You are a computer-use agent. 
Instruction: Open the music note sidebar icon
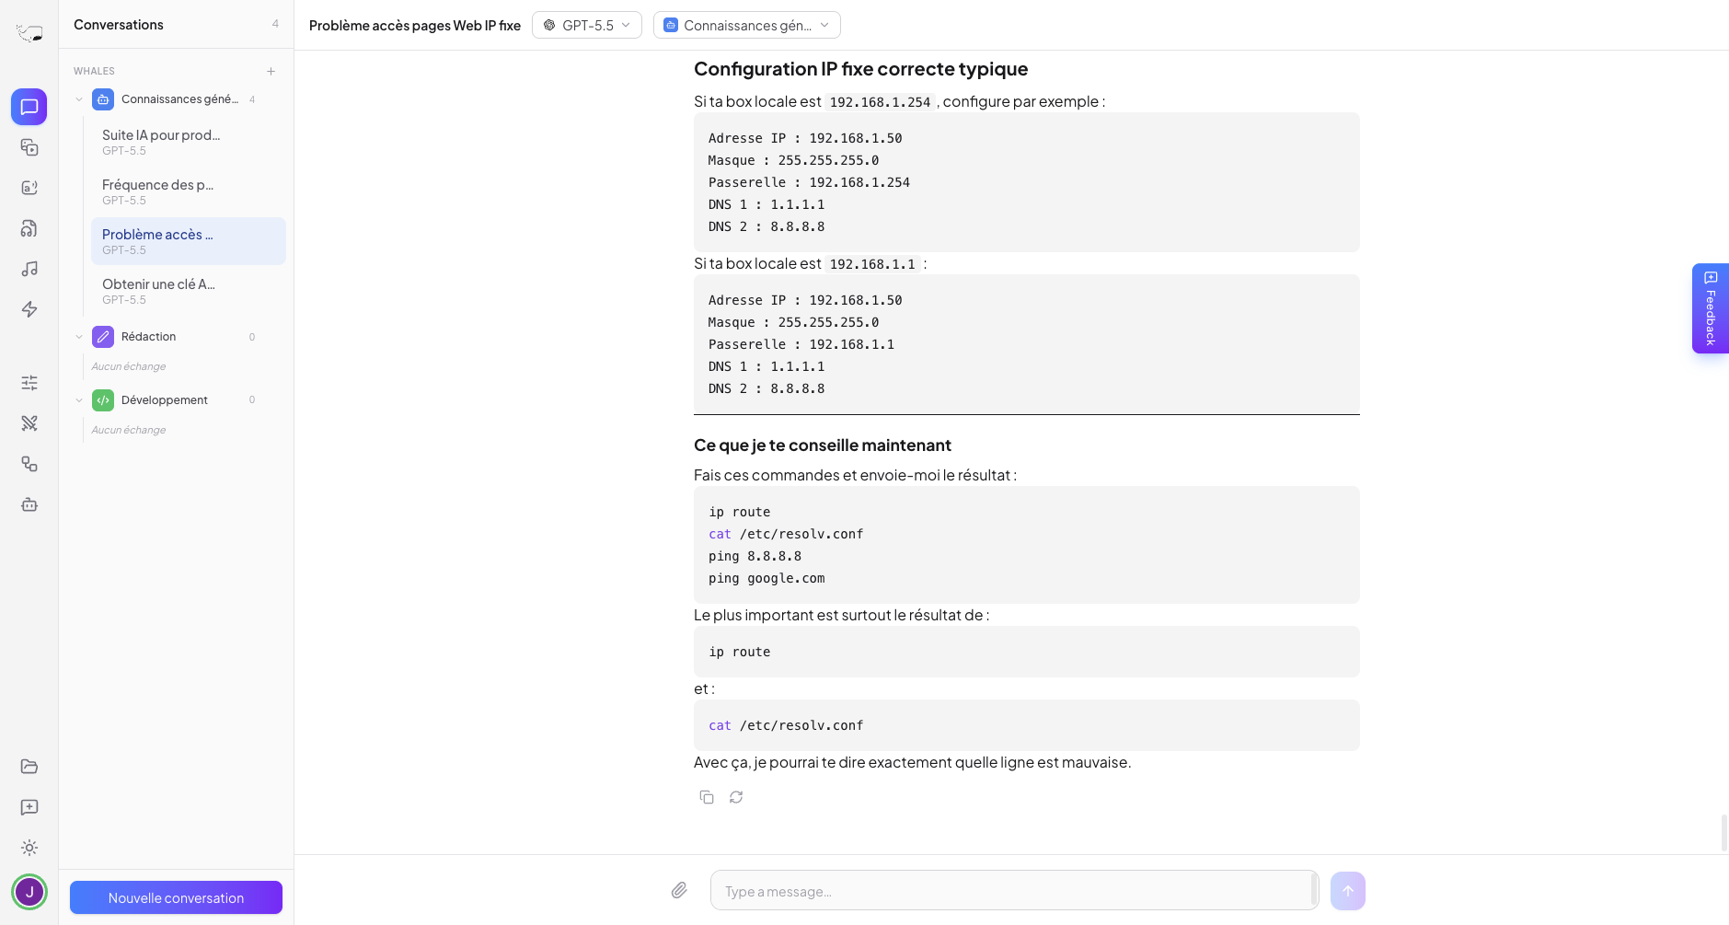[29, 269]
